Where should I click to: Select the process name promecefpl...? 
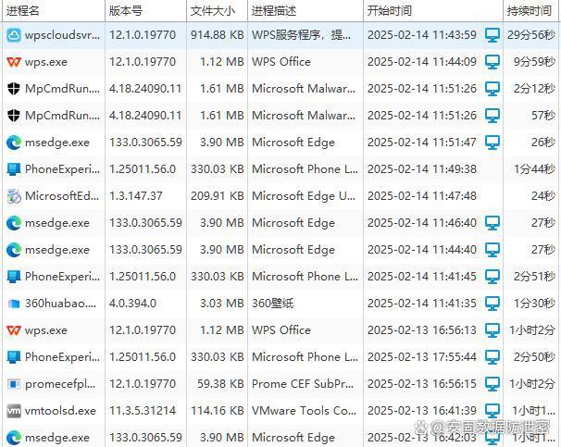[60, 384]
